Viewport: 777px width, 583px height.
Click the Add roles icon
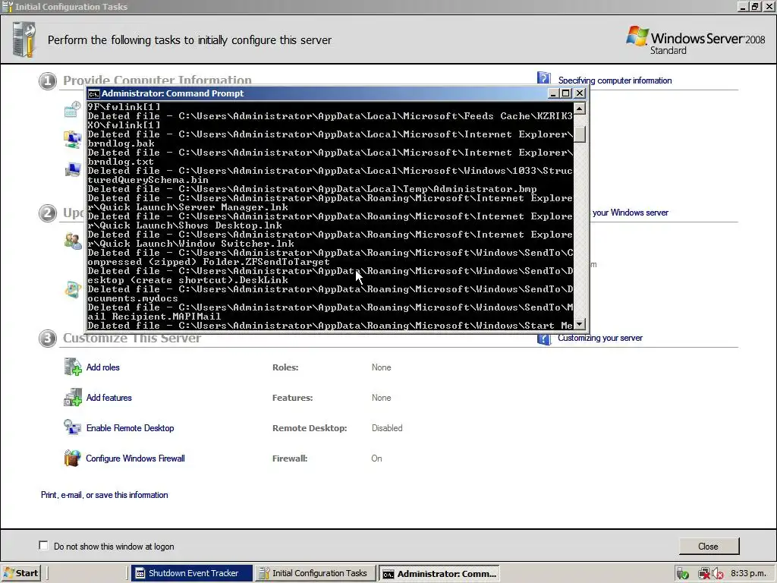coord(73,367)
